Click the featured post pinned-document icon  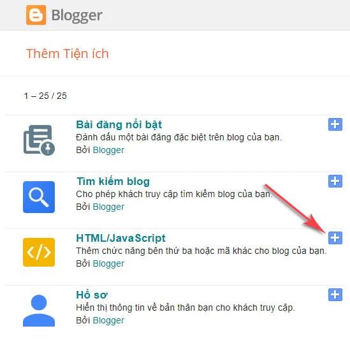(39, 140)
